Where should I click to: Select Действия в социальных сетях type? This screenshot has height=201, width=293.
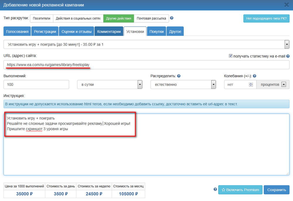pos(78,18)
